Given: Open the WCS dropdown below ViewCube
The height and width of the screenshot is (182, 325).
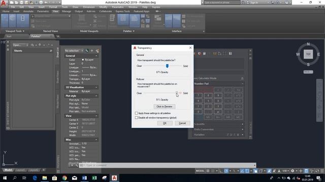Looking at the screenshot, I should pos(308,72).
